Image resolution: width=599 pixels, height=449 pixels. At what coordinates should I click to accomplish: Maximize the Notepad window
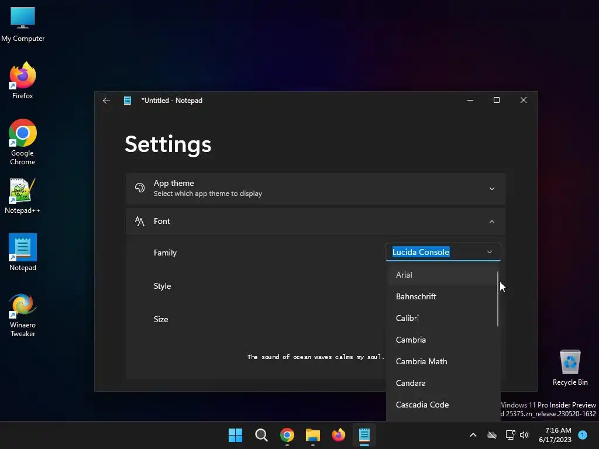click(x=497, y=100)
